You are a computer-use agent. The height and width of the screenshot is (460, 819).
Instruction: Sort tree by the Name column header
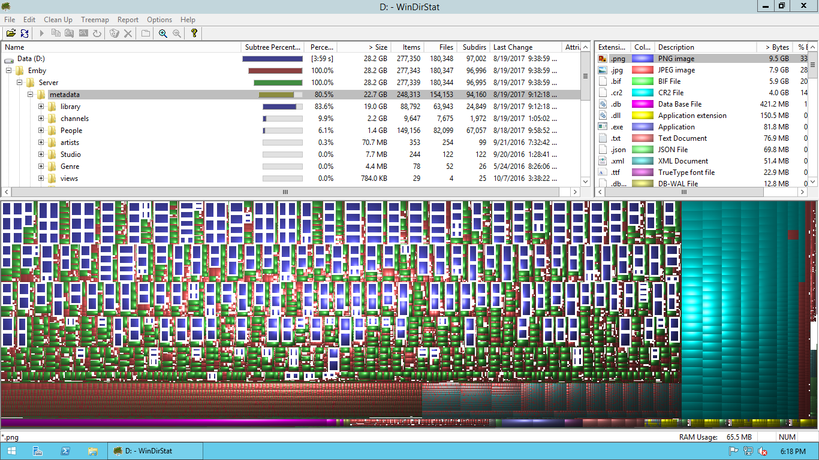point(121,47)
